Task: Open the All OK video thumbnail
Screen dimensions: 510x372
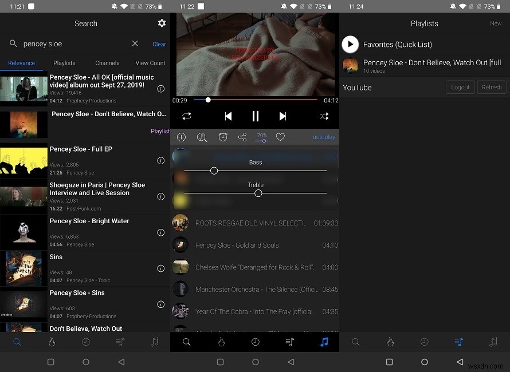Action: click(23, 89)
